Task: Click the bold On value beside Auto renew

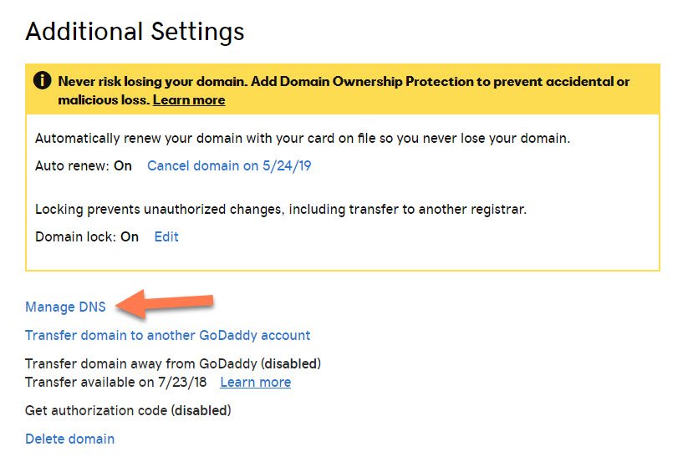Action: 123,165
